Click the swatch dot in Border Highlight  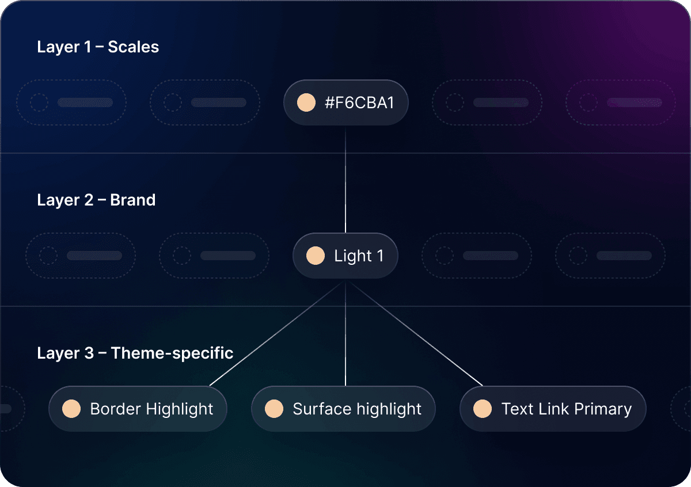[x=71, y=409]
